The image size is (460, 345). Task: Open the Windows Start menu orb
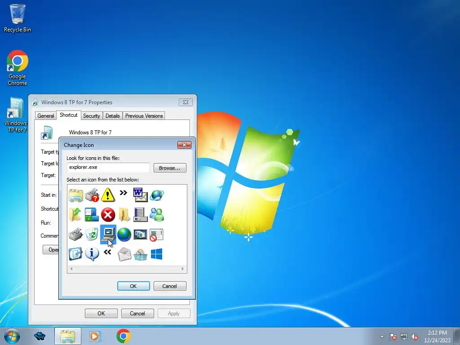click(x=12, y=336)
